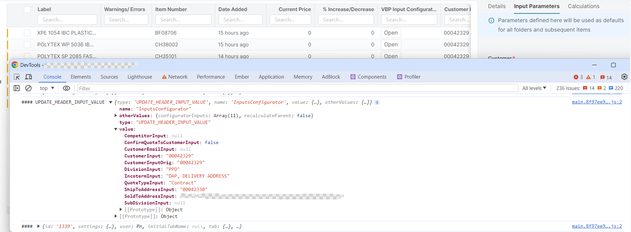Create live expression with eye icon
The height and width of the screenshot is (232, 631).
point(66,88)
